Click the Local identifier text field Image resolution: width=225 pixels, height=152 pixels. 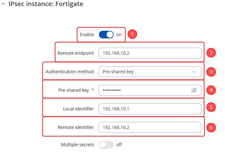[150, 109]
